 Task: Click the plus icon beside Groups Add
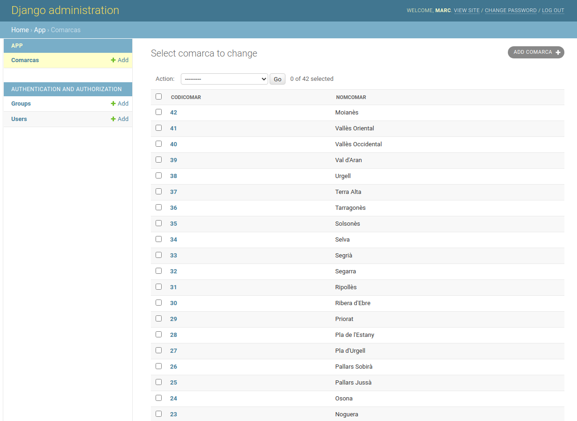point(113,104)
